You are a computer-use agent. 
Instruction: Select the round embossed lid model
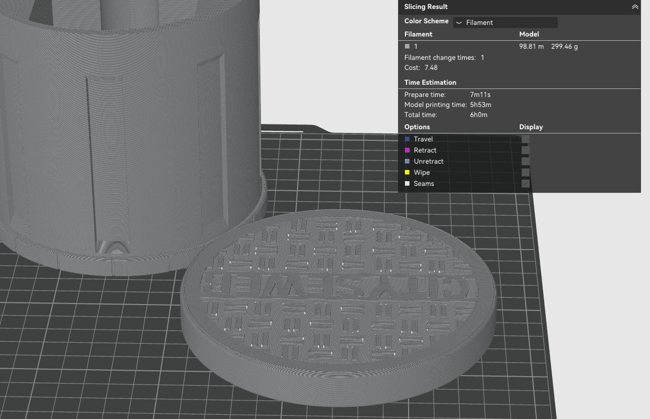click(x=339, y=307)
